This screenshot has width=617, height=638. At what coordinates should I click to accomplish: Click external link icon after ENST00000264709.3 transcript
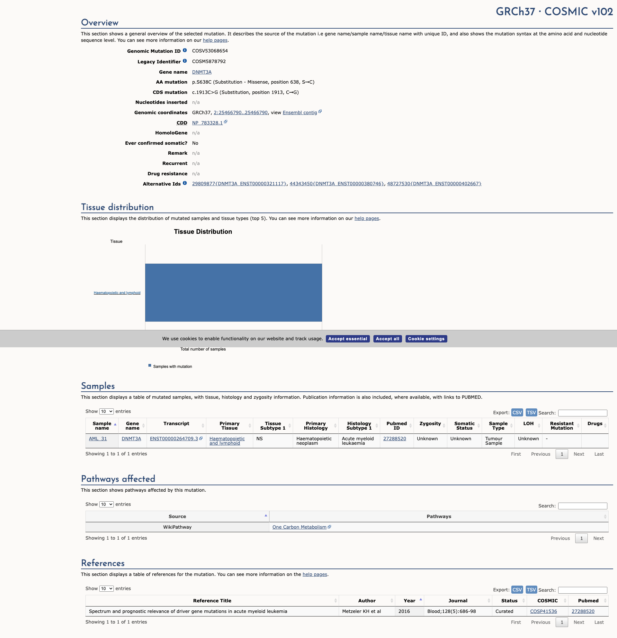tap(201, 438)
